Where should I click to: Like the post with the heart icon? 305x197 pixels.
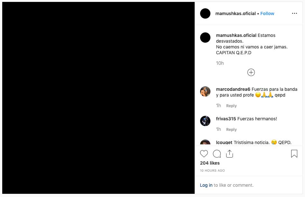tap(204, 154)
